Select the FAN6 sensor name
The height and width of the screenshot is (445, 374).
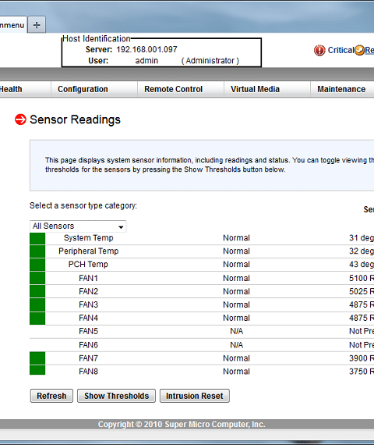[88, 345]
